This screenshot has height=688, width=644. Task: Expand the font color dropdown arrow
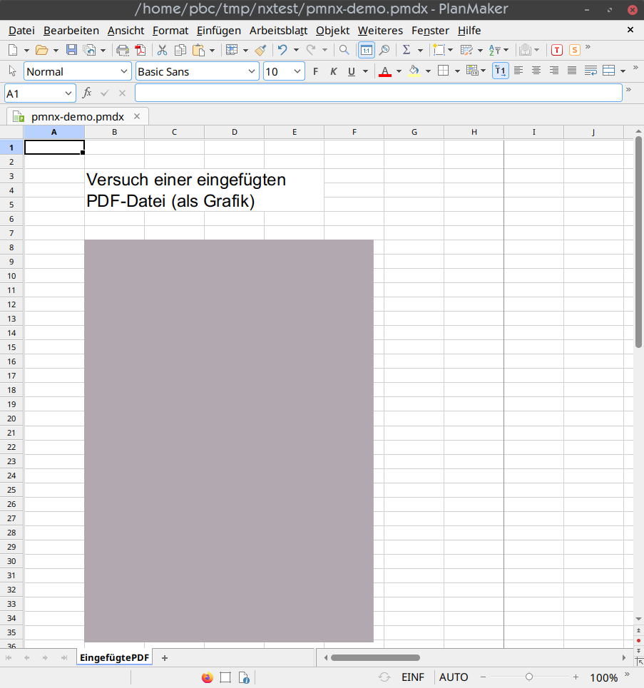coord(399,71)
